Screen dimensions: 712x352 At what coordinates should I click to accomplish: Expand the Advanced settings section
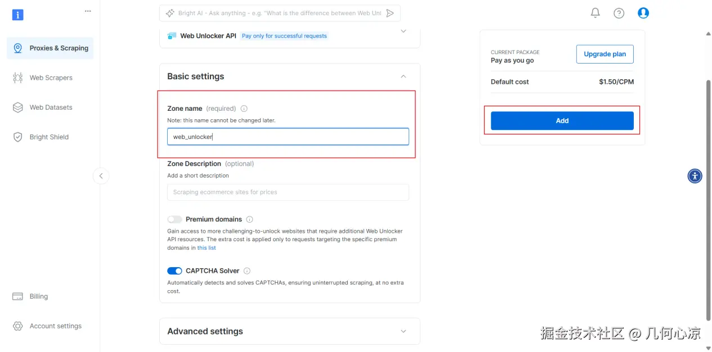point(403,331)
